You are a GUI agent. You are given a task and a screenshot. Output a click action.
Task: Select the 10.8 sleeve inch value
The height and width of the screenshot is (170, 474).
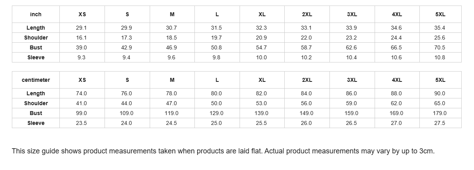pyautogui.click(x=440, y=57)
